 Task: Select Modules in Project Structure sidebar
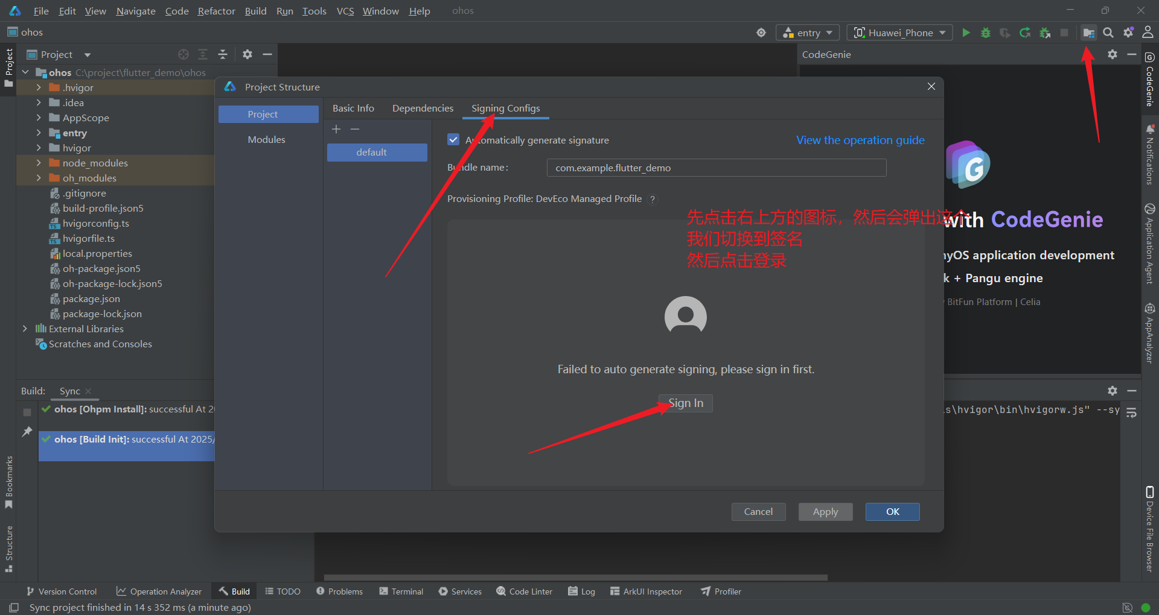coord(266,139)
